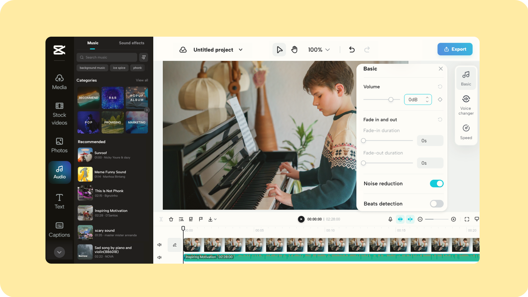Open the R&B music category

click(x=113, y=98)
